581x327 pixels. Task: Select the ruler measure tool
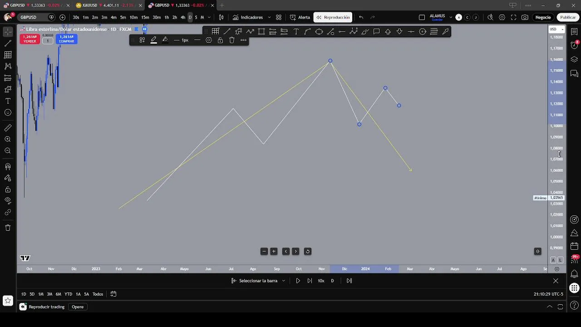pos(8,128)
